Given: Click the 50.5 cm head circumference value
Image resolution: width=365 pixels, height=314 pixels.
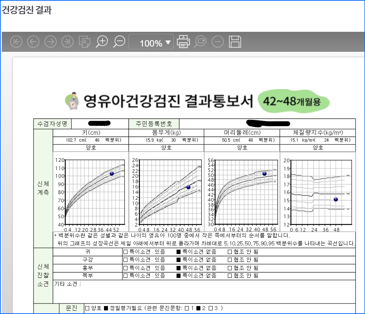Looking at the screenshot, I should (231, 140).
